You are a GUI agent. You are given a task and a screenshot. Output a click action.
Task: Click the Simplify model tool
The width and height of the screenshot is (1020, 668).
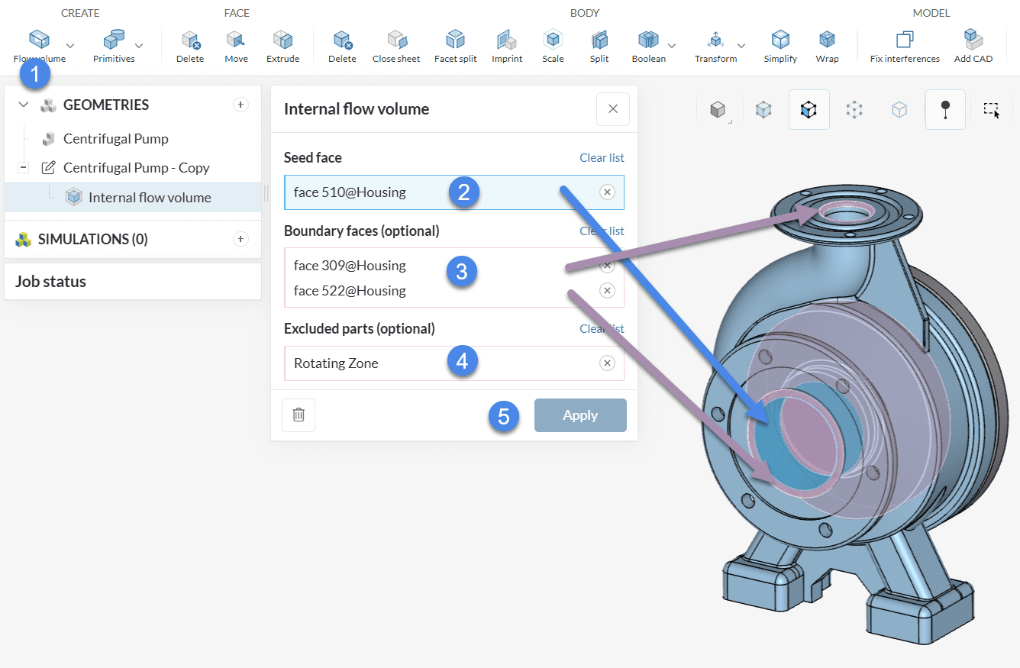point(780,47)
